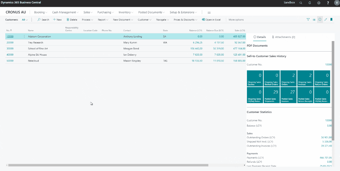Open Ongoing Sales Return Orders tile
The width and height of the screenshot is (340, 171).
pos(322,78)
